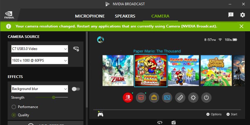250x125 pixels.
Task: Click the left panel vertical scrollbar
Action: (87, 70)
